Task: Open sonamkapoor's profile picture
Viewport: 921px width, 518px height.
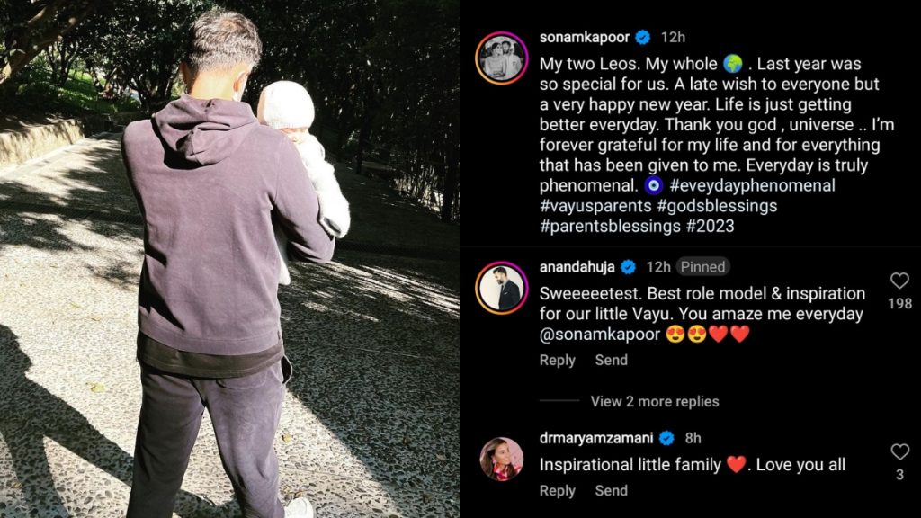Action: click(x=501, y=58)
